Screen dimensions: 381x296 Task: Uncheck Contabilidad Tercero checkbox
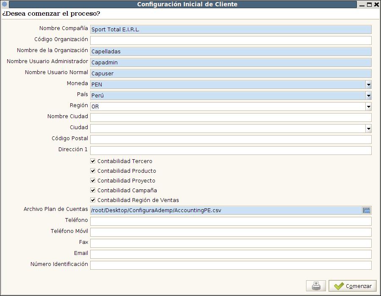click(x=93, y=161)
